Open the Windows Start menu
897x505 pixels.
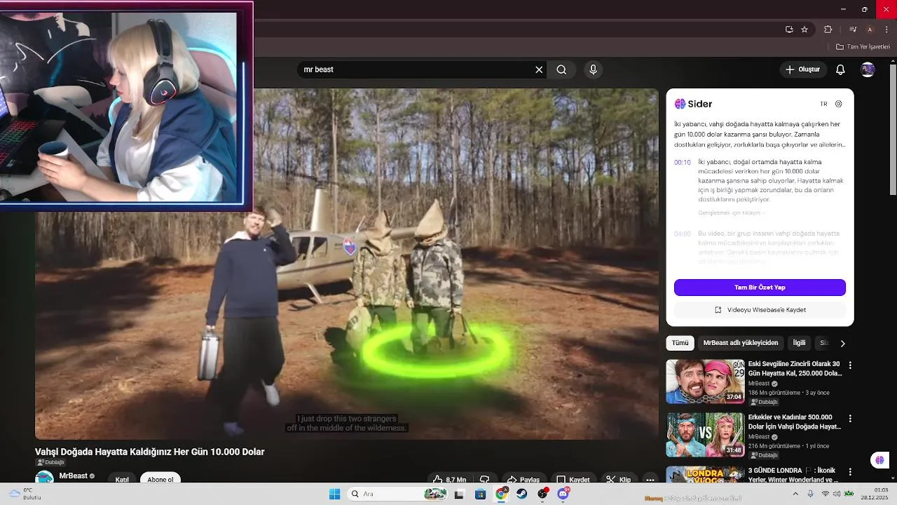[x=334, y=494]
